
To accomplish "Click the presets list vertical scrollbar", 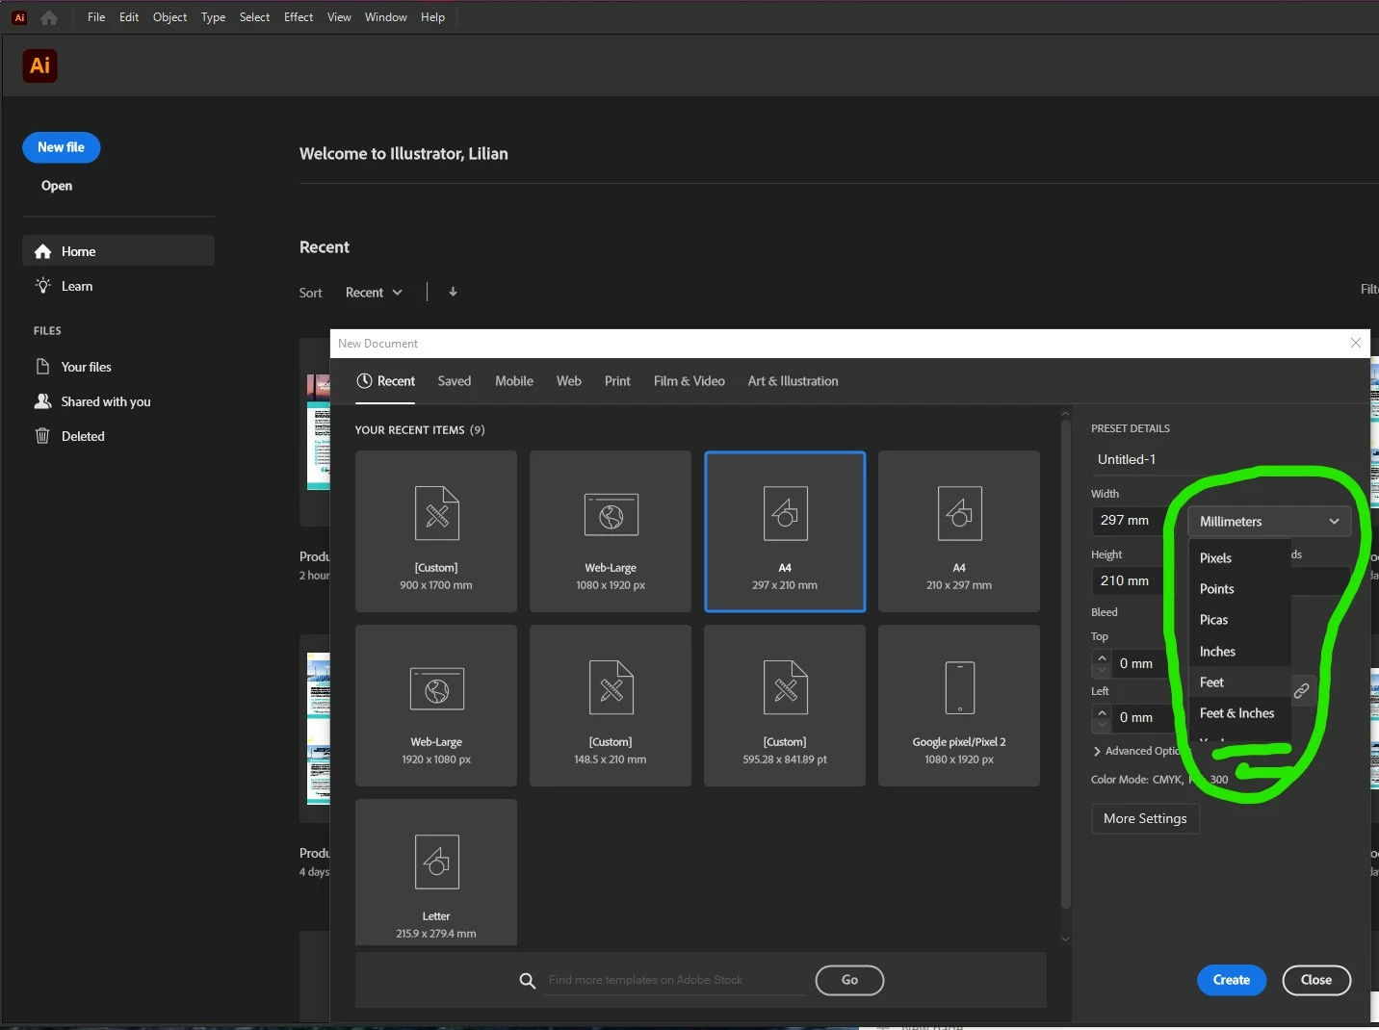I will 1065,662.
